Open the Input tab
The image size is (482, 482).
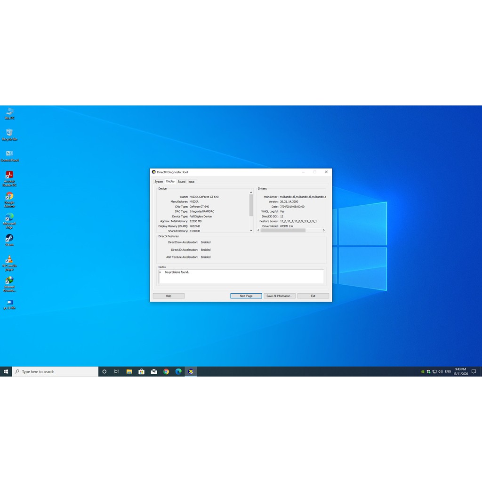pyautogui.click(x=191, y=182)
